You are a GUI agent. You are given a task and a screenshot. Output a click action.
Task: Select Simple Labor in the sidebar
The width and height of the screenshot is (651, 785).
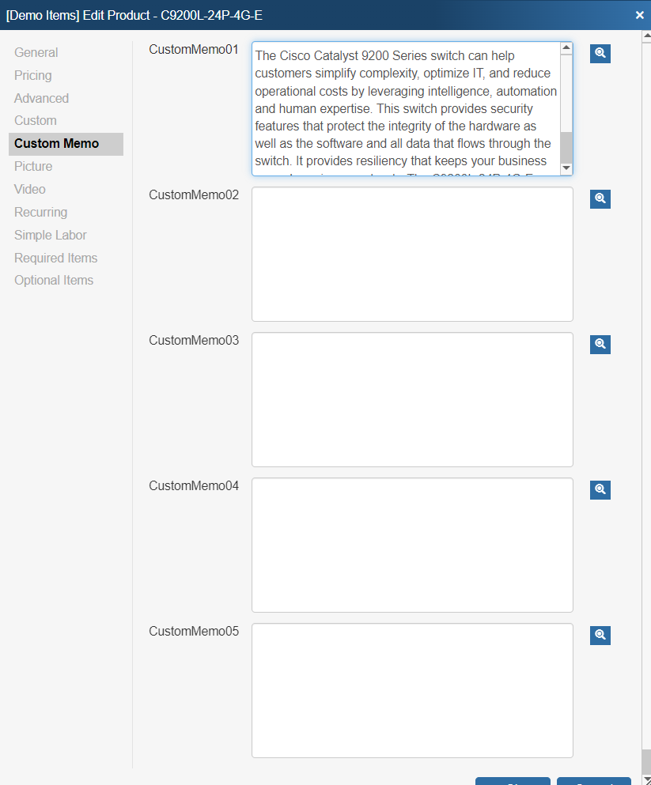[x=51, y=236]
